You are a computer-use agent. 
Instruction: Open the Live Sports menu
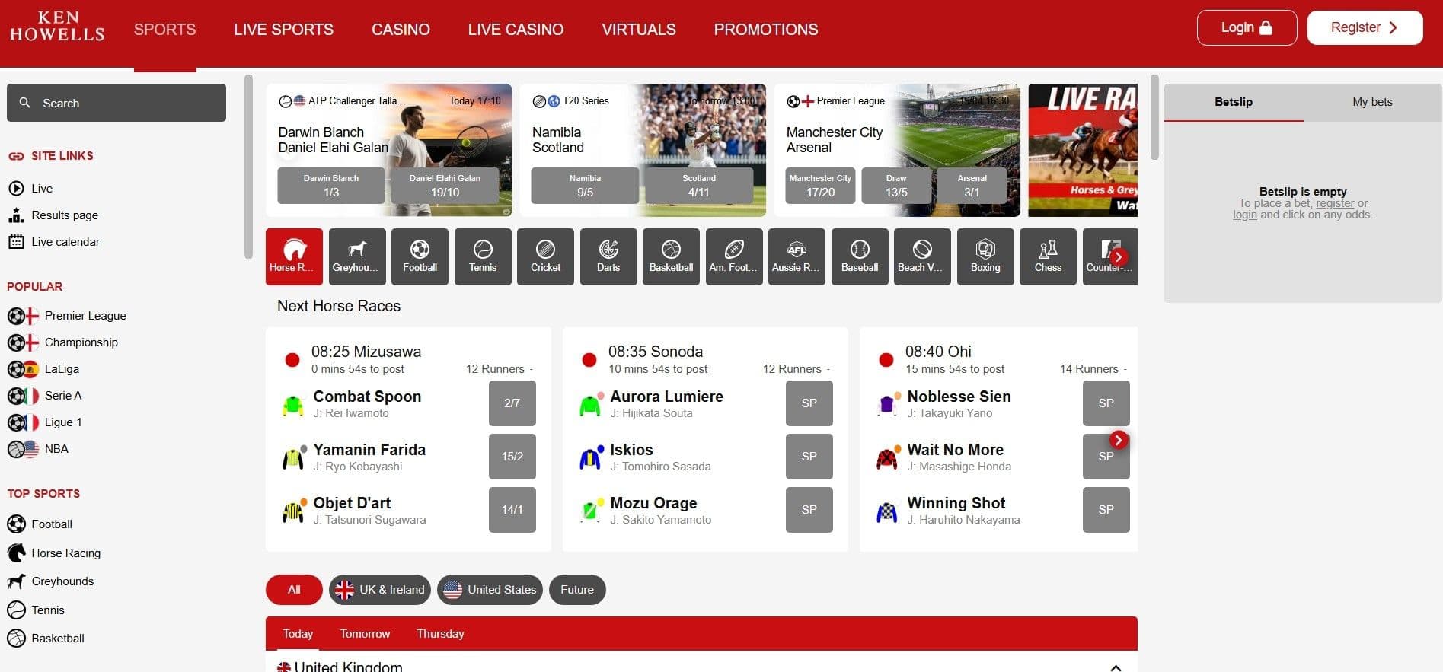[x=283, y=29]
